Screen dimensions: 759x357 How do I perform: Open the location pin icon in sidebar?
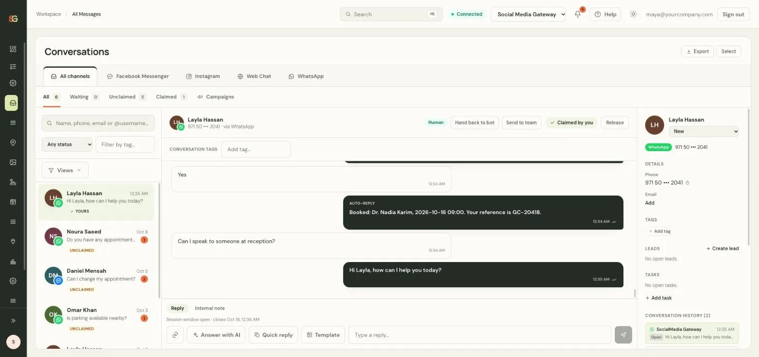13,142
